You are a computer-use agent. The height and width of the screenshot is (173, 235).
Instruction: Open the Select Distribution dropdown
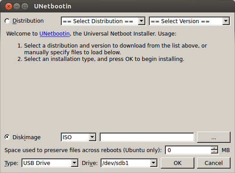pyautogui.click(x=103, y=21)
